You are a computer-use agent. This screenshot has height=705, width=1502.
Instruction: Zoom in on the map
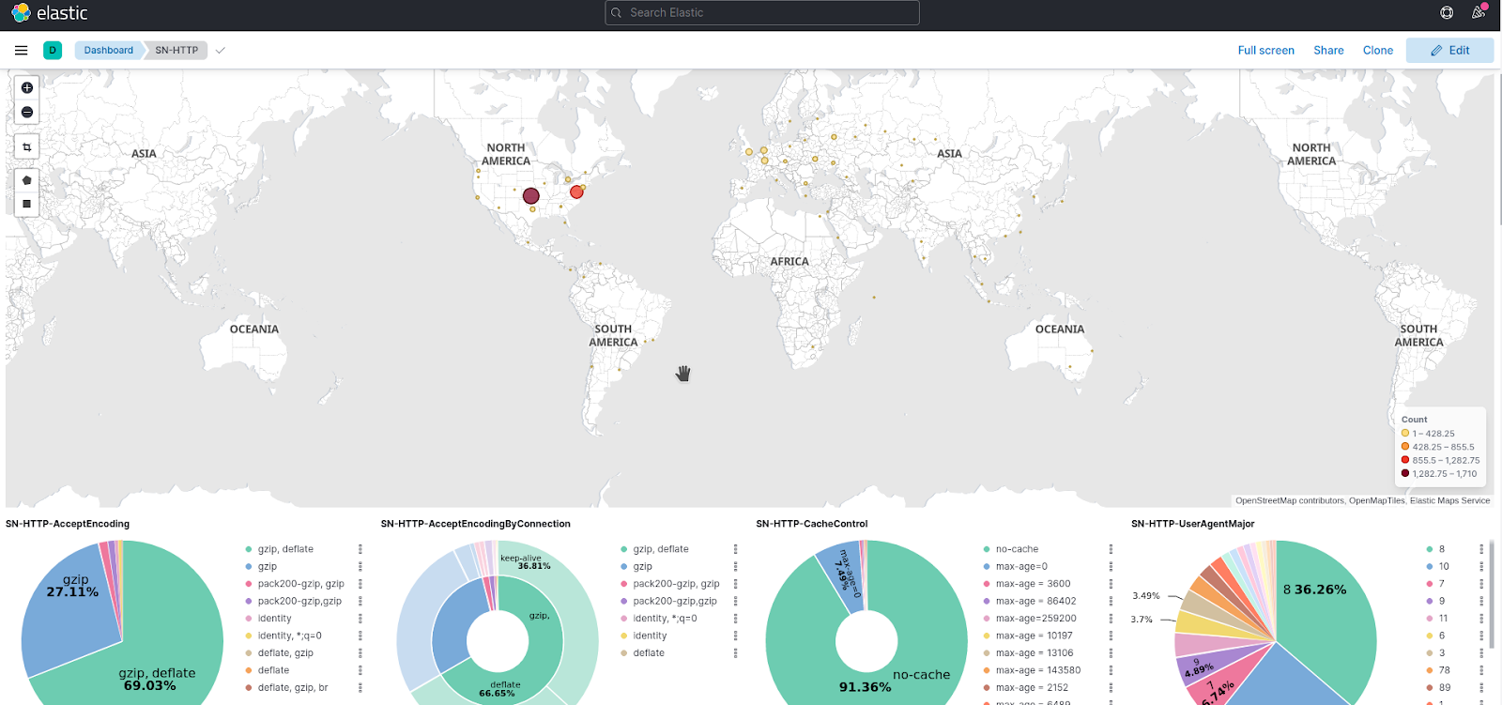tap(27, 88)
